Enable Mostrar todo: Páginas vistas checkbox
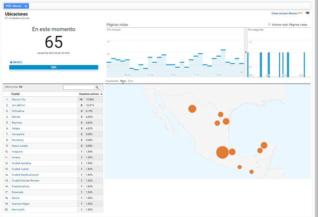The width and height of the screenshot is (318, 217). 269,24
